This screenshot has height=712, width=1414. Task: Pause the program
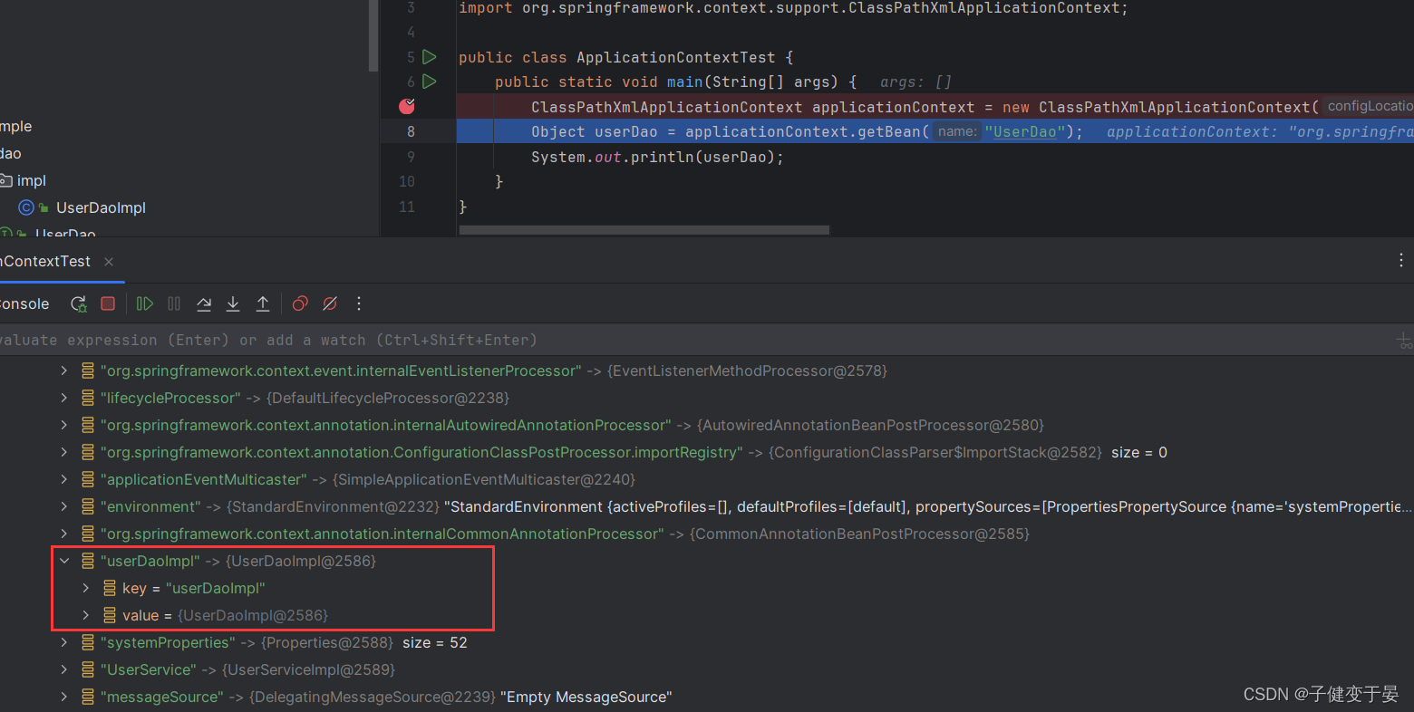tap(174, 303)
